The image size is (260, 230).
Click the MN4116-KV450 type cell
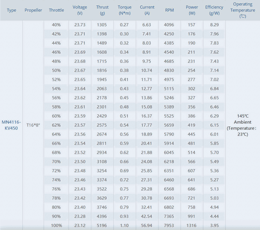pyautogui.click(x=11, y=125)
